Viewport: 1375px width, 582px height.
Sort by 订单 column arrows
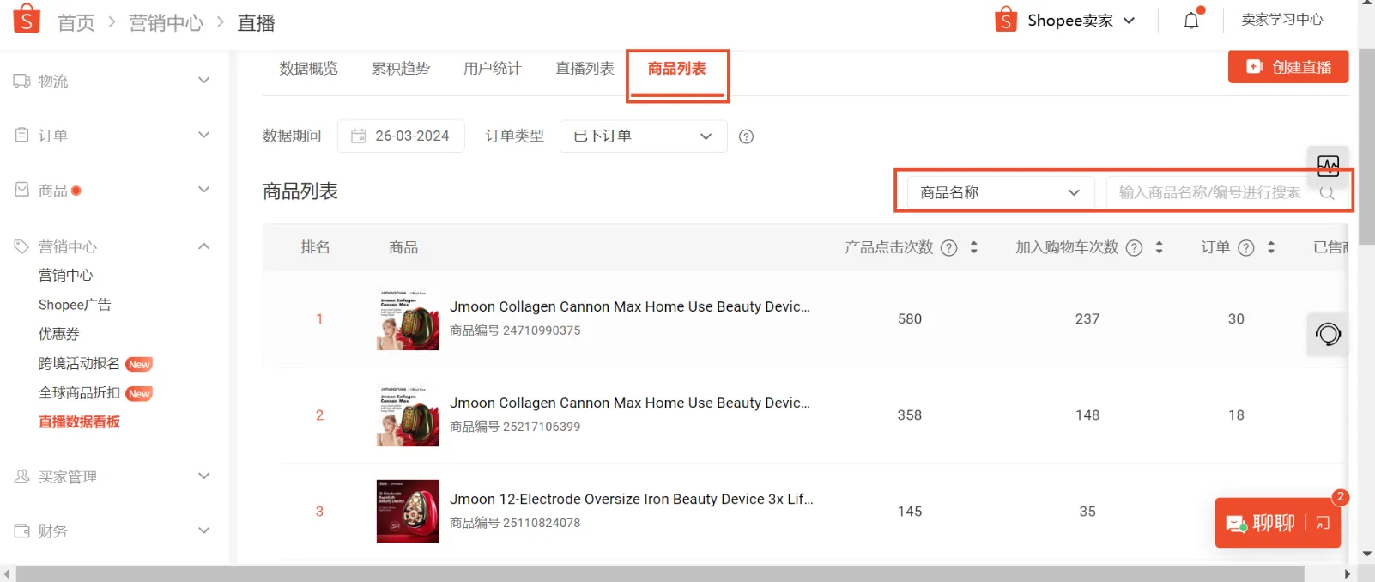1271,247
